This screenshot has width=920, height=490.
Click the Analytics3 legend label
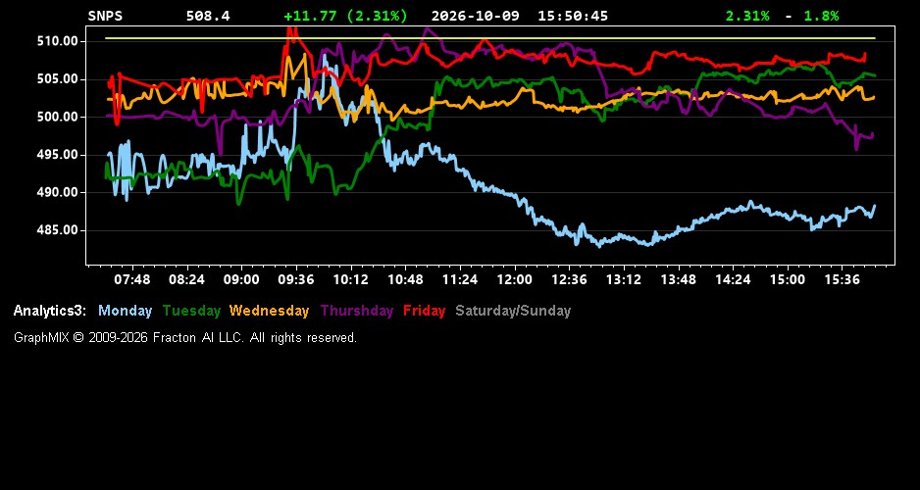(x=50, y=311)
